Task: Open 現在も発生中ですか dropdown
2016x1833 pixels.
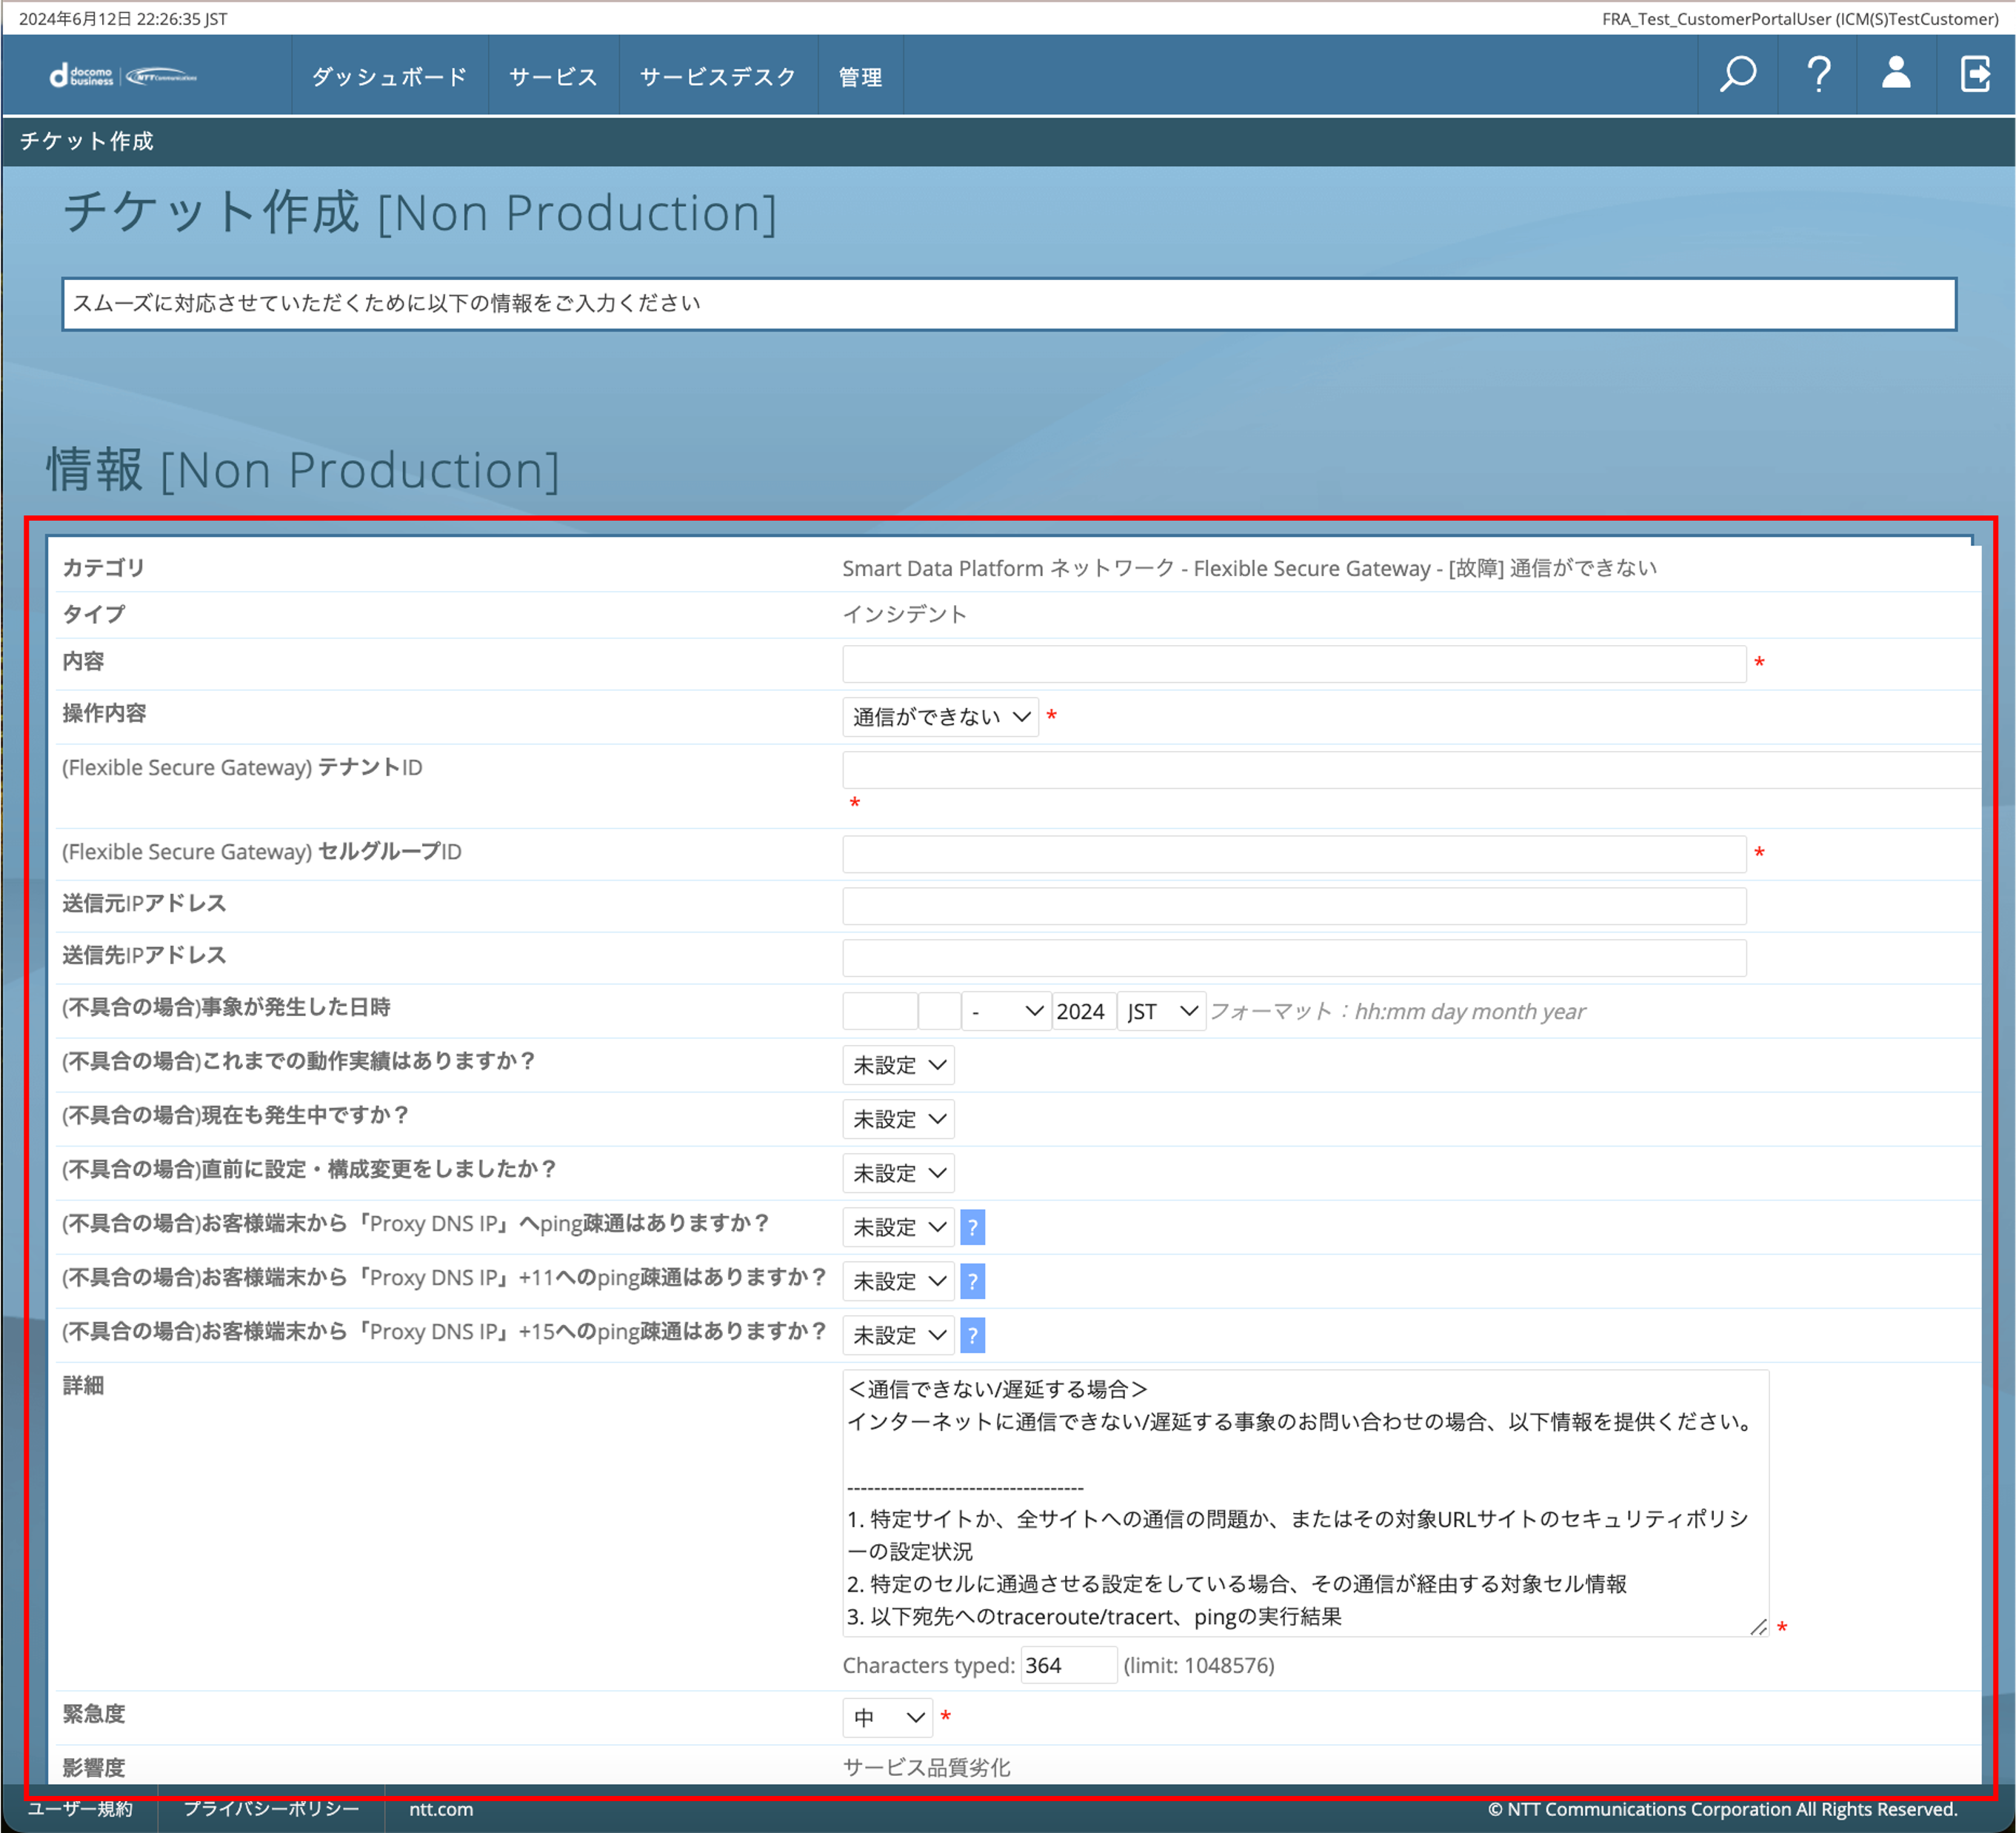Action: [x=898, y=1119]
